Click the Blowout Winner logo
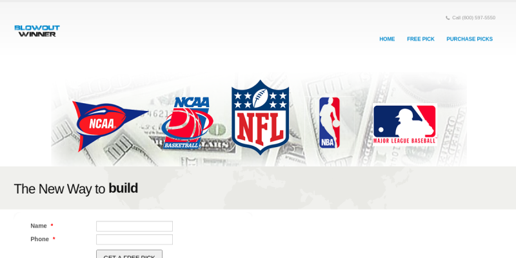 pyautogui.click(x=37, y=31)
